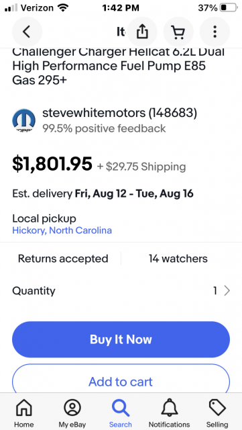Select the Search magnifier tab
The height and width of the screenshot is (430, 242).
[121, 413]
